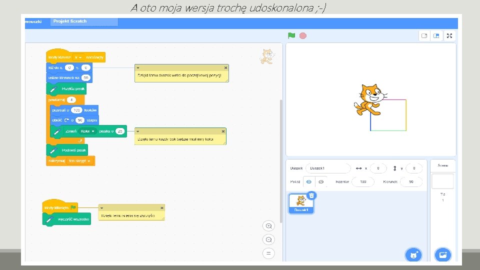Close the comment about side colors
The width and height of the screenshot is (480, 270).
(223, 131)
